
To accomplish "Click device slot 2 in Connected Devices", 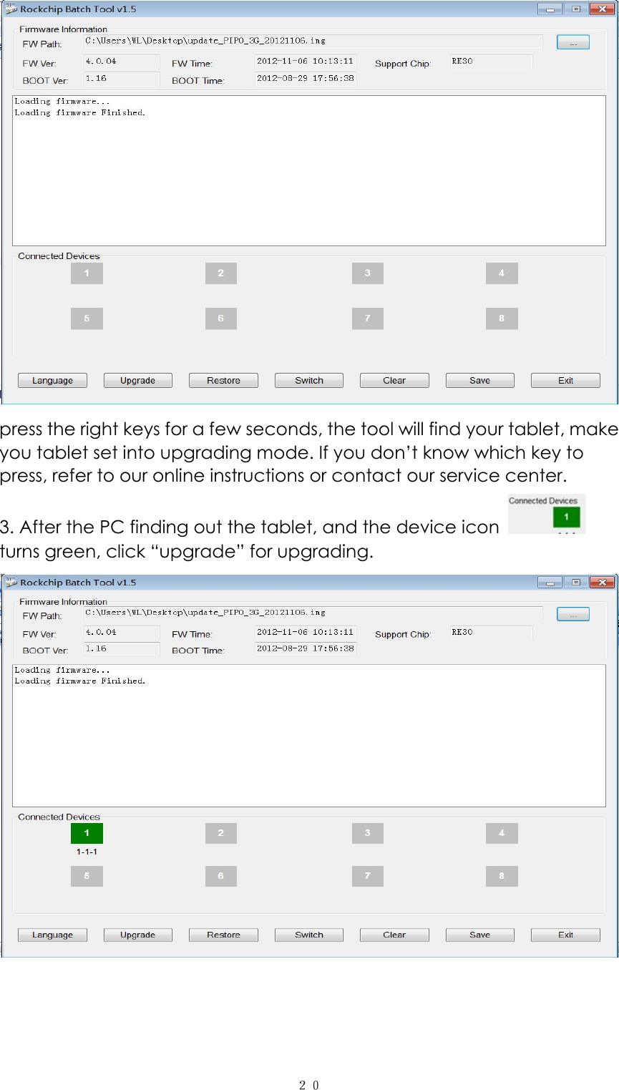I will click(x=220, y=273).
